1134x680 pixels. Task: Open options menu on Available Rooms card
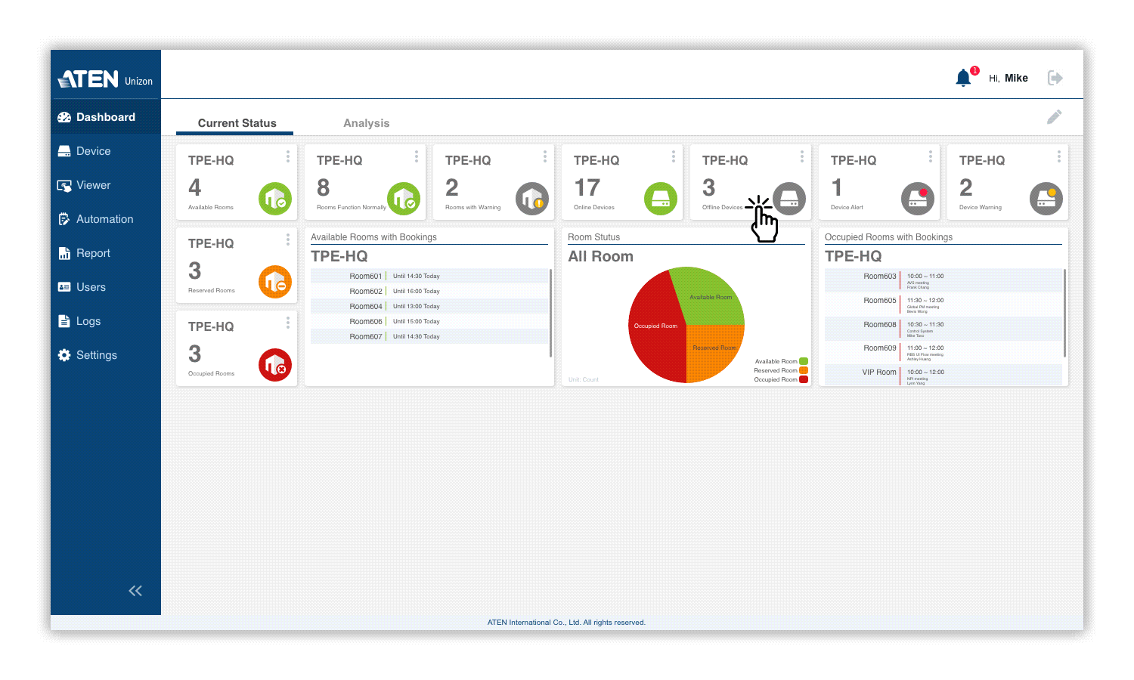coord(288,156)
